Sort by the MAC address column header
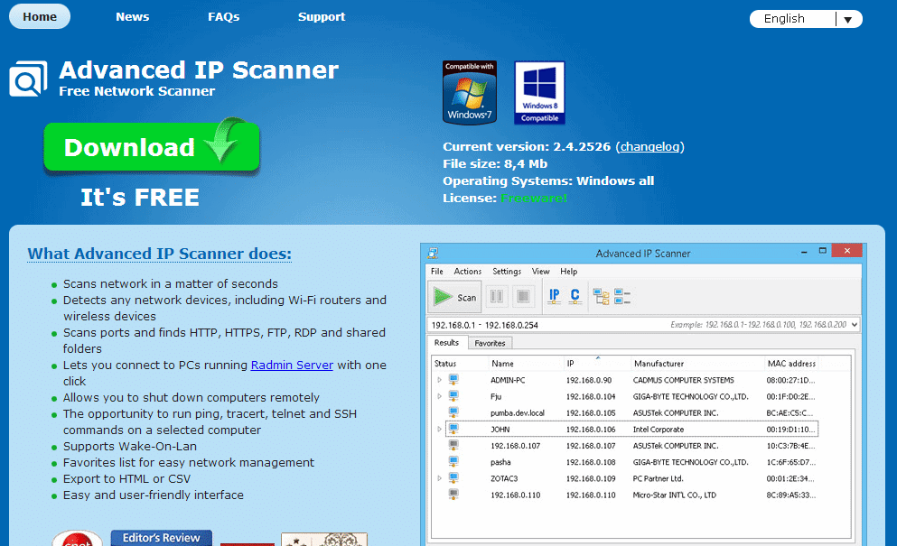Screen dimensions: 897x546 (791, 363)
